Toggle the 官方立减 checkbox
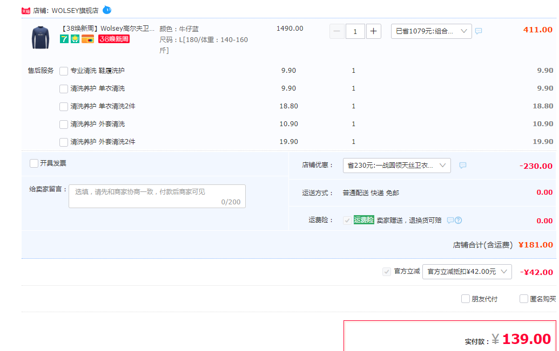559x351 pixels. 387,272
